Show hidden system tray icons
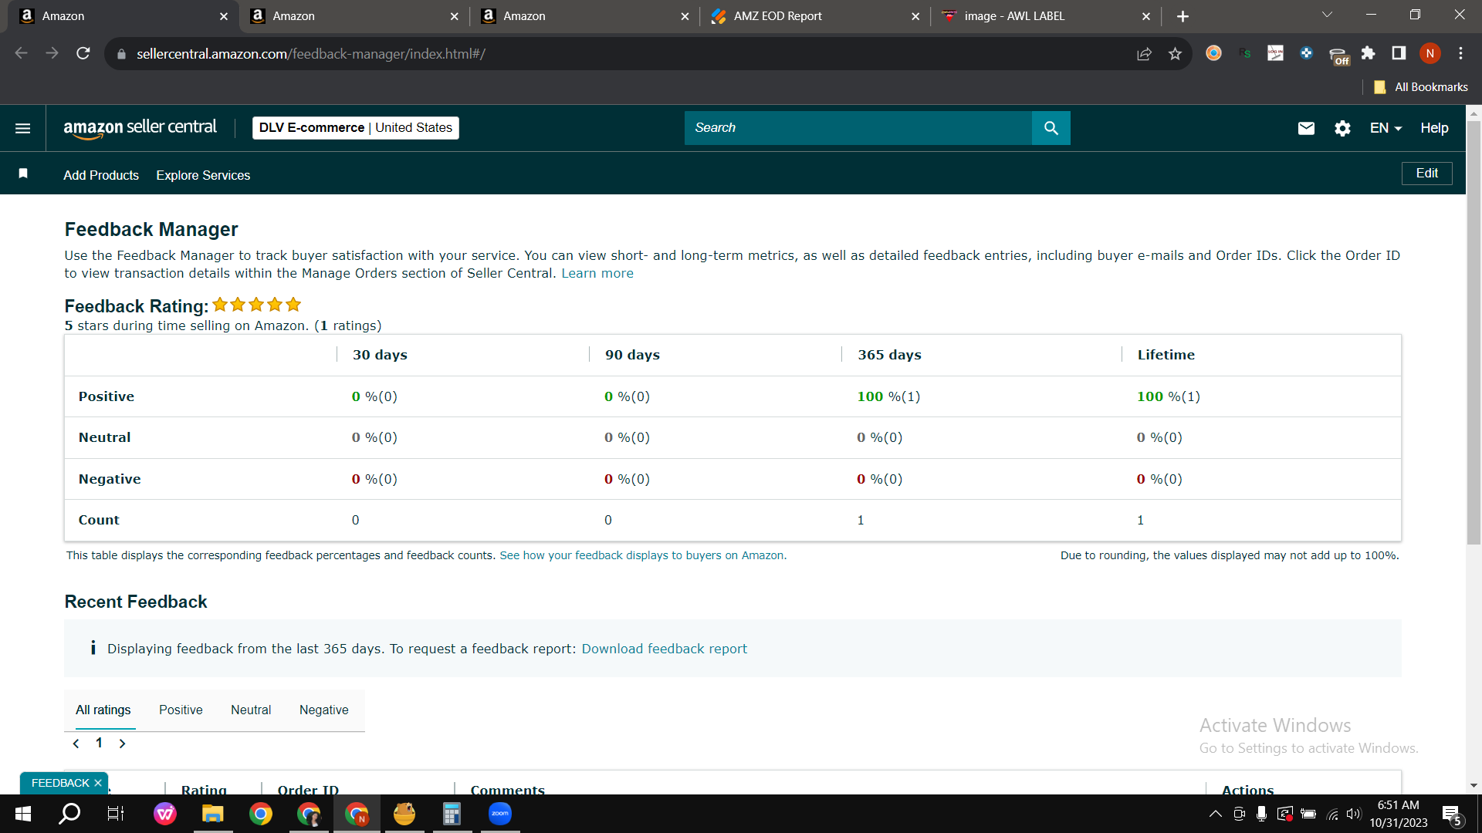Image resolution: width=1482 pixels, height=833 pixels. [1215, 814]
